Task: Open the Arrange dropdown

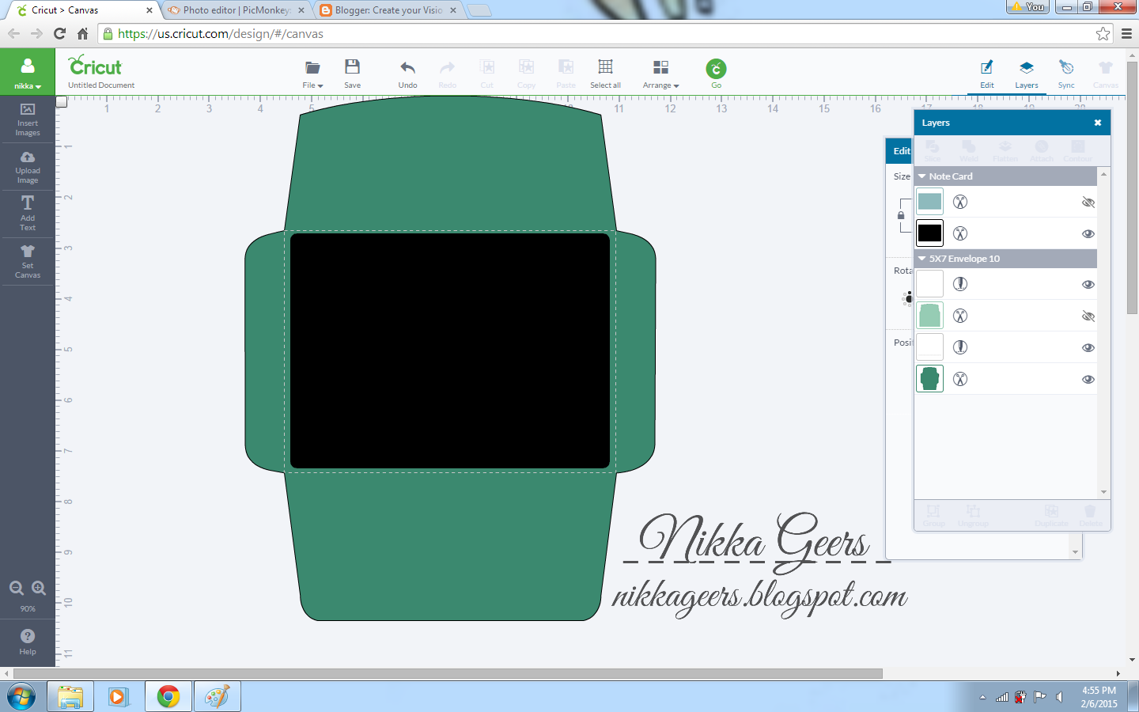Action: tap(660, 74)
